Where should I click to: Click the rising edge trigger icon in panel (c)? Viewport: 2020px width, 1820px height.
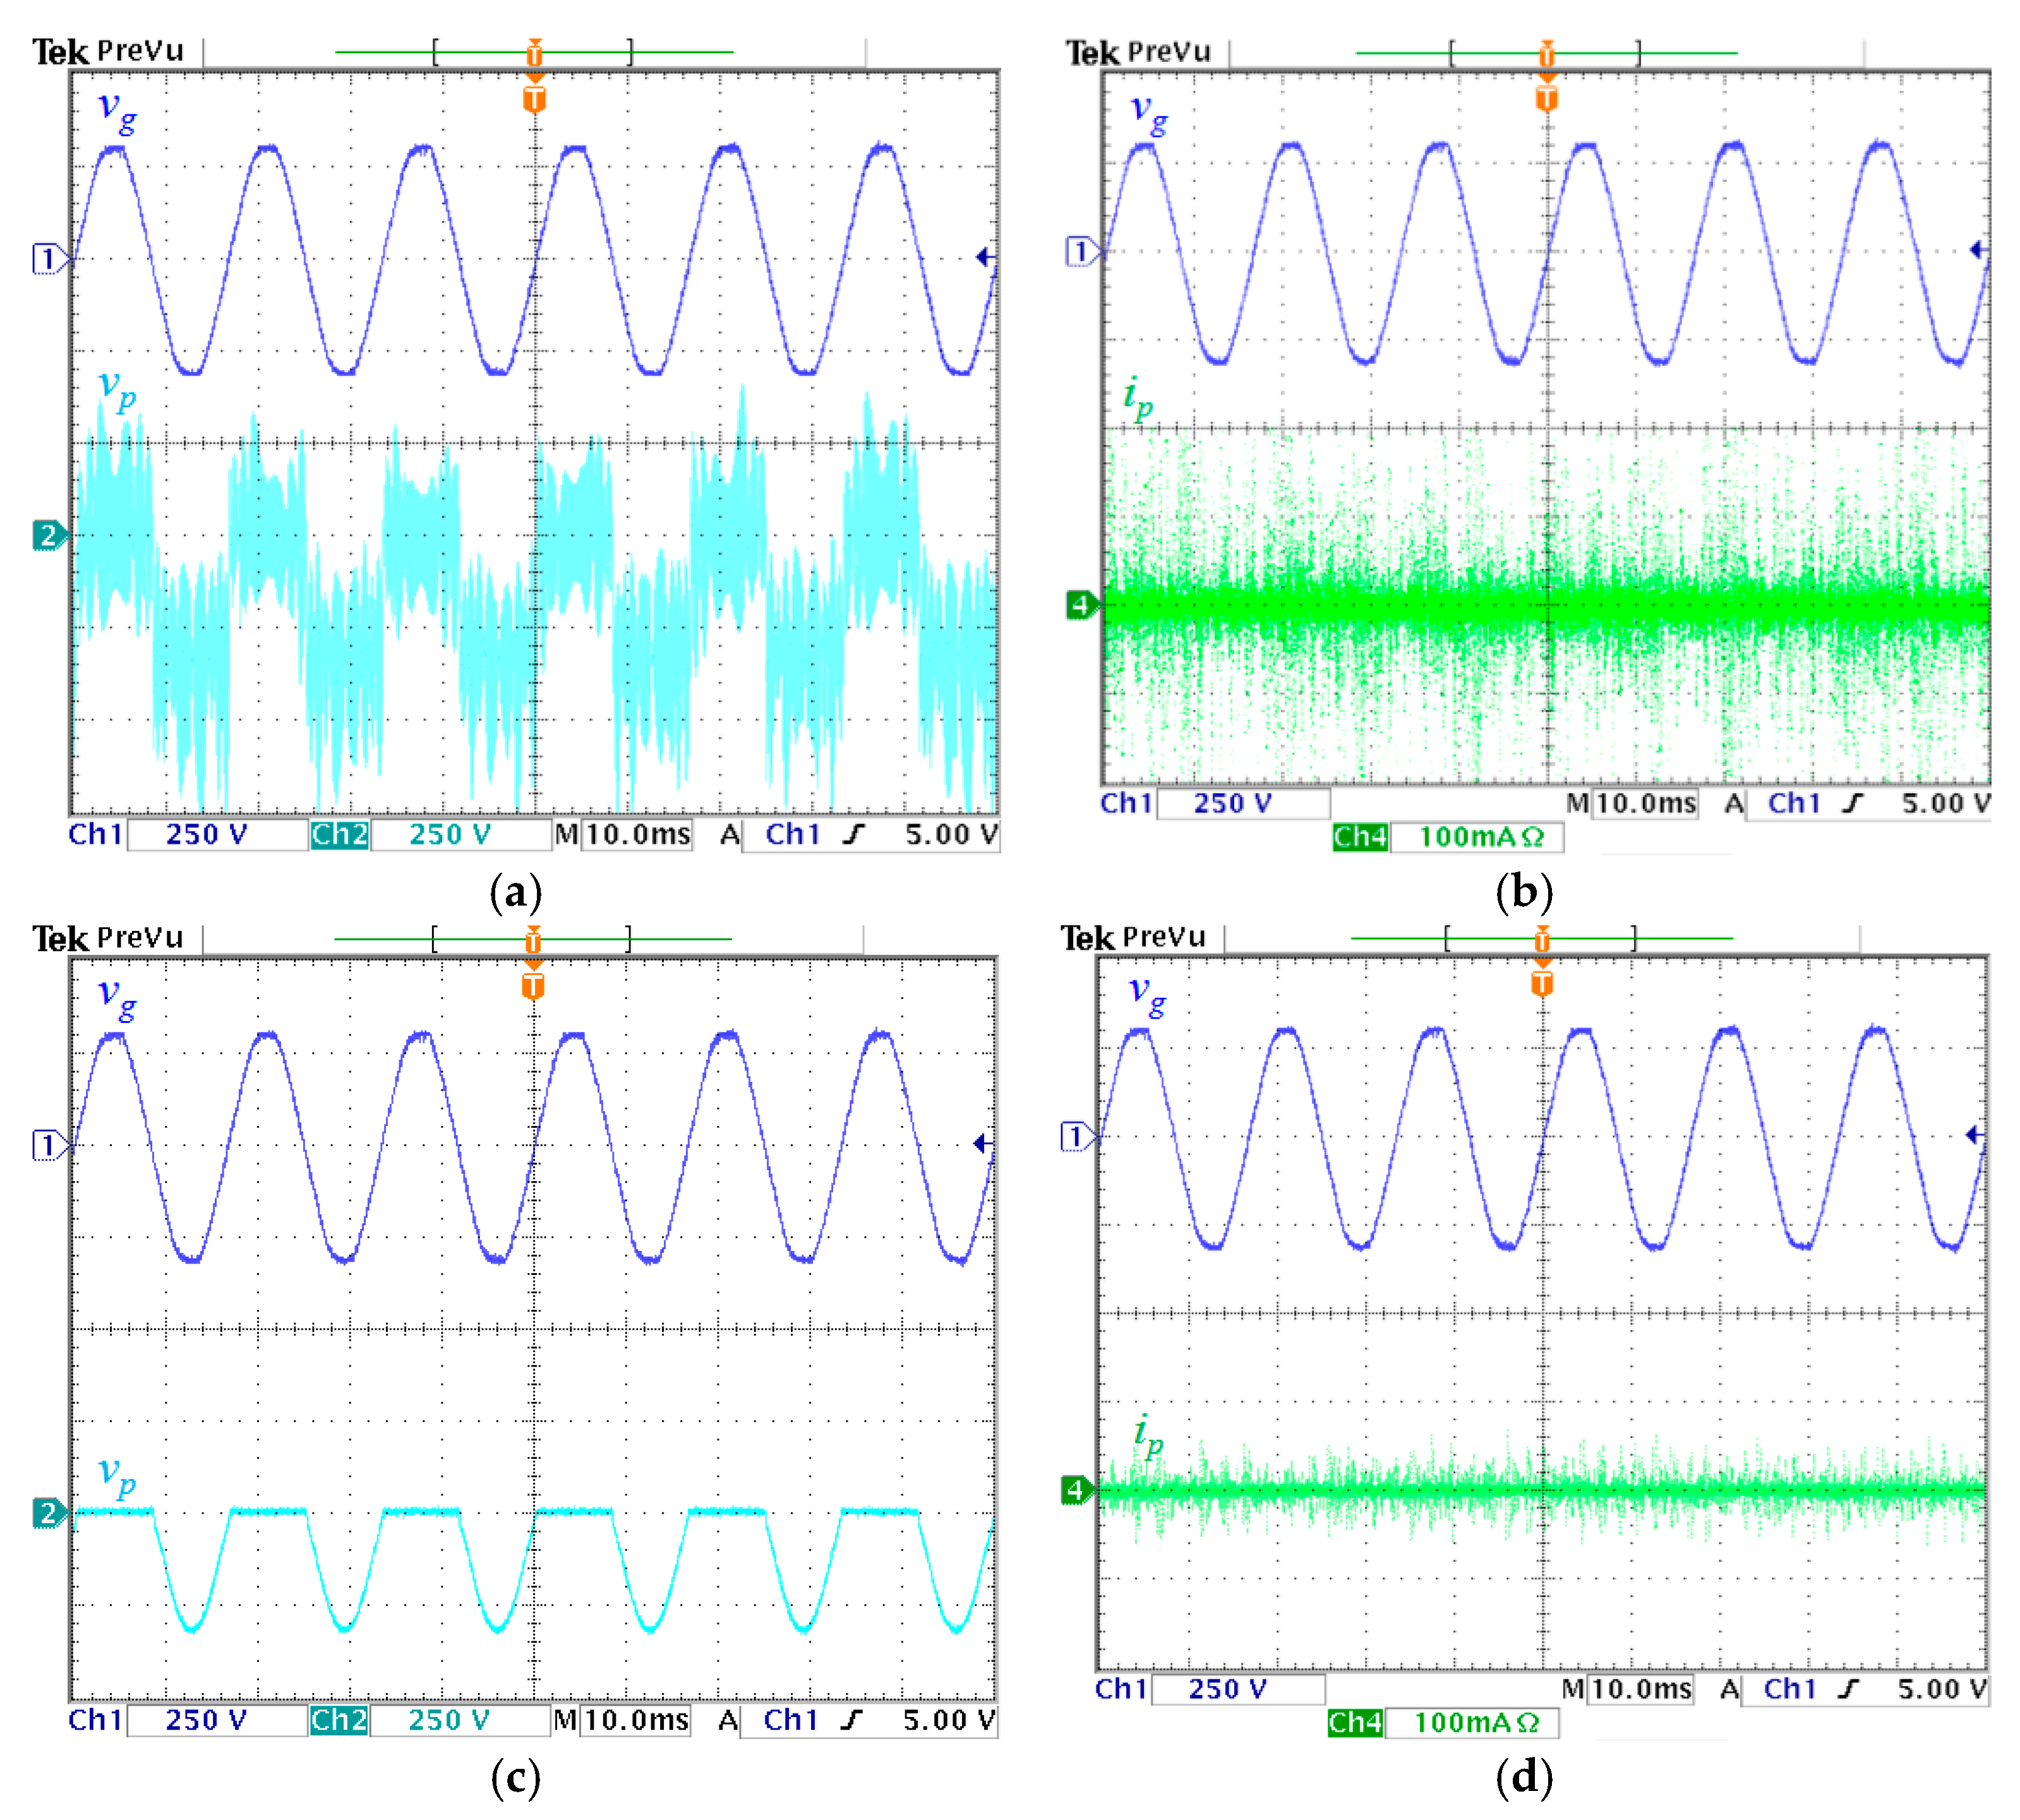851,1720
